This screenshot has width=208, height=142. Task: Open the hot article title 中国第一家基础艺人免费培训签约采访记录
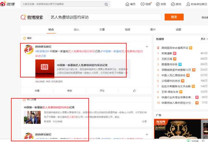click(x=49, y=107)
